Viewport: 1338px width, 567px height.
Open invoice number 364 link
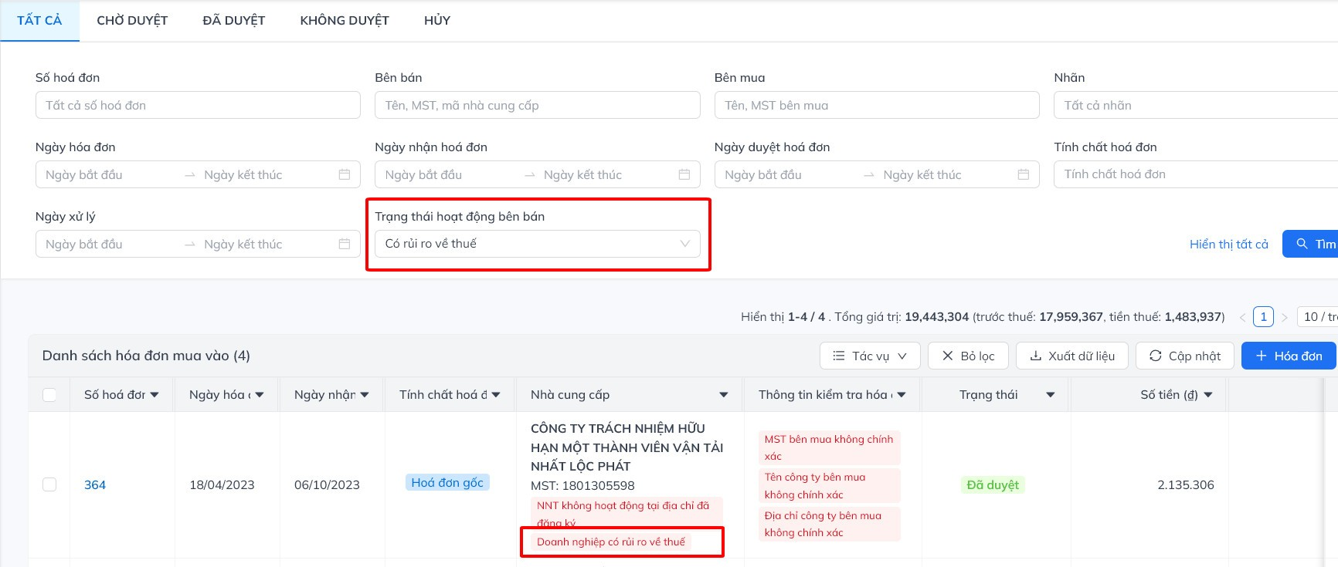coord(95,484)
